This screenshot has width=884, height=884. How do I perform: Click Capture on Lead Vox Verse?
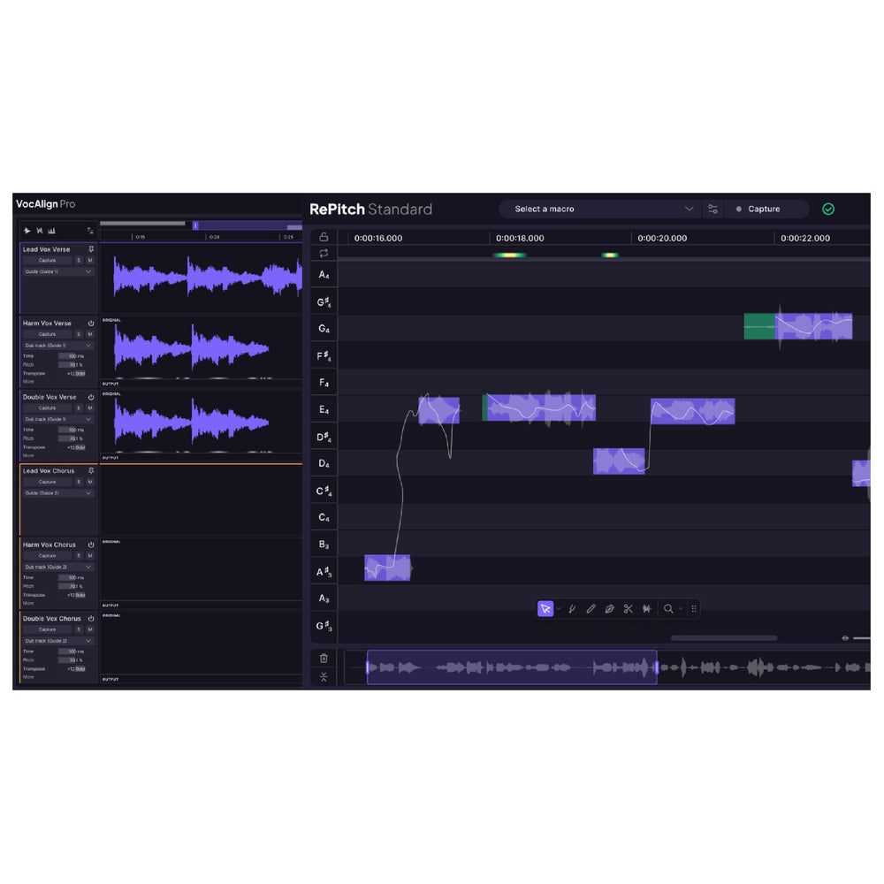pos(48,261)
